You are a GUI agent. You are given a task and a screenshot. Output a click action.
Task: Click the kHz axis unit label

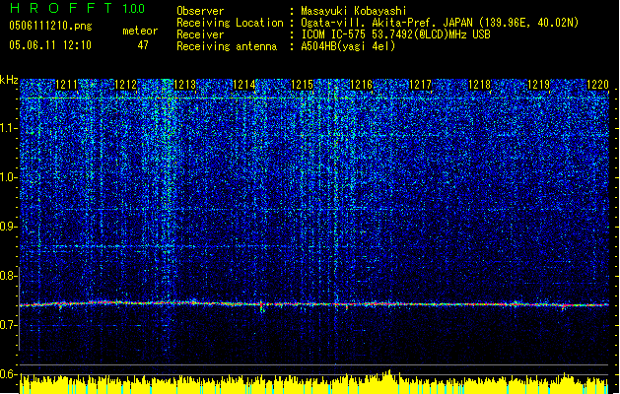(x=9, y=80)
